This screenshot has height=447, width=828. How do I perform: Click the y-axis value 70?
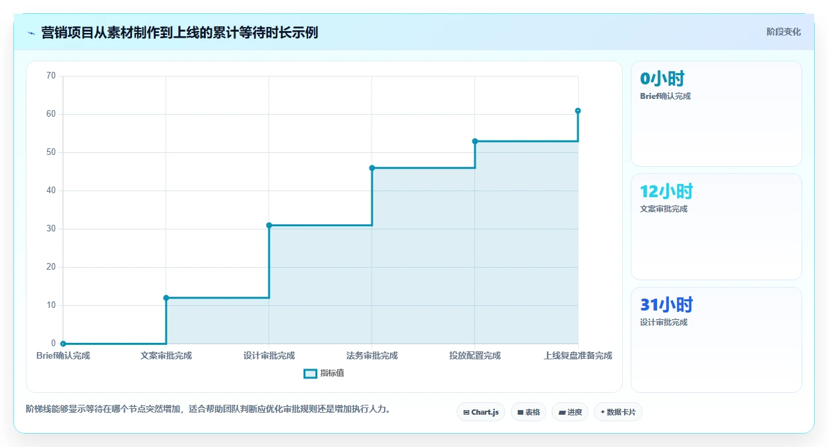point(51,76)
